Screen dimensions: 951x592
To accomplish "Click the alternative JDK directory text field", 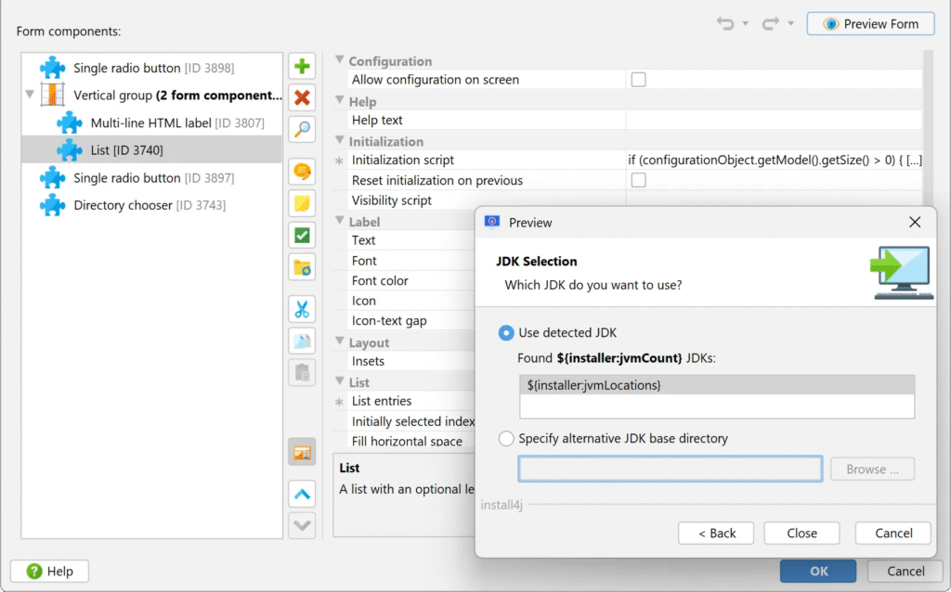I will tap(670, 470).
